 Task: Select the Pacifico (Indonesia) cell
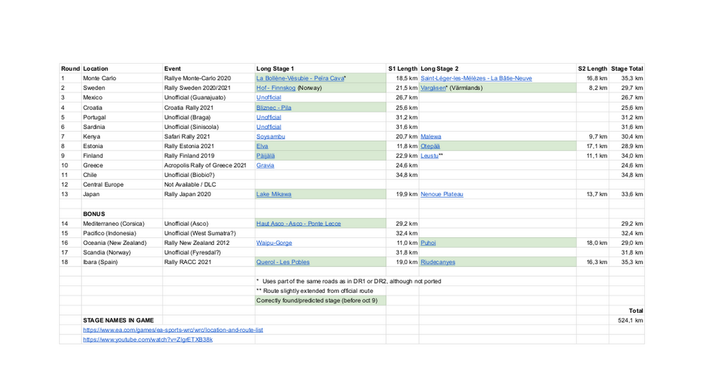[x=122, y=233]
